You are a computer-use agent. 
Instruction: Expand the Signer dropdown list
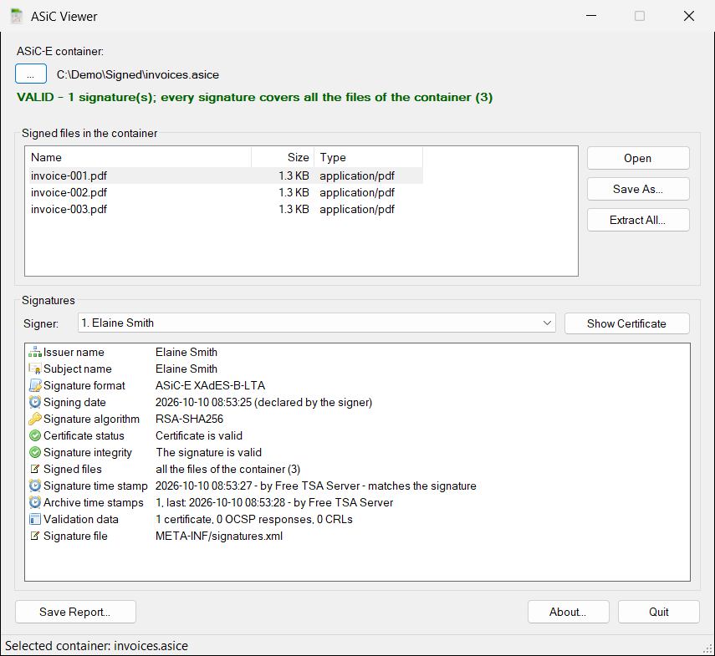coord(547,323)
